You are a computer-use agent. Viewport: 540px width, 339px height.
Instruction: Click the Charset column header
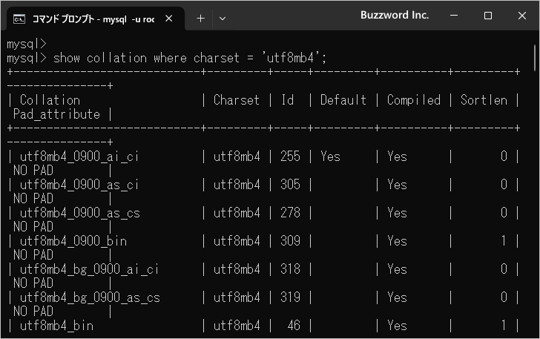point(237,100)
